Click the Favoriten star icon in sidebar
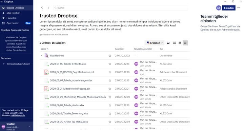The width and height of the screenshot is (244, 131). coord(3,18)
